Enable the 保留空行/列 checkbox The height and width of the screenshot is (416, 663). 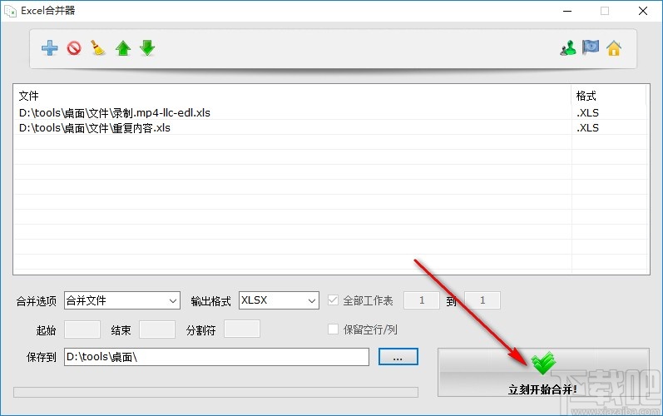pos(334,329)
